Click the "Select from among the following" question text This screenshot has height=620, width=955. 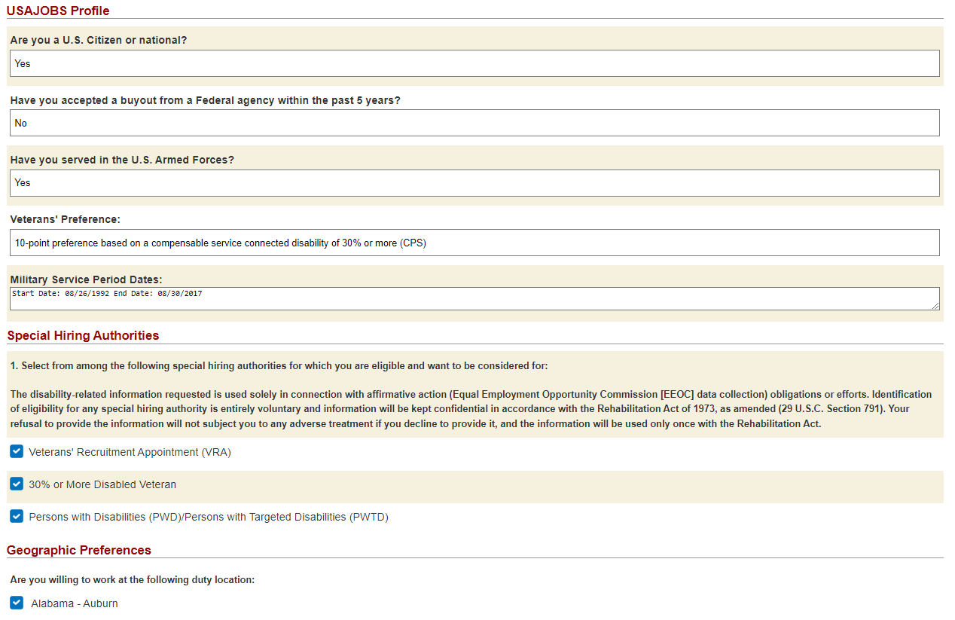tap(279, 365)
